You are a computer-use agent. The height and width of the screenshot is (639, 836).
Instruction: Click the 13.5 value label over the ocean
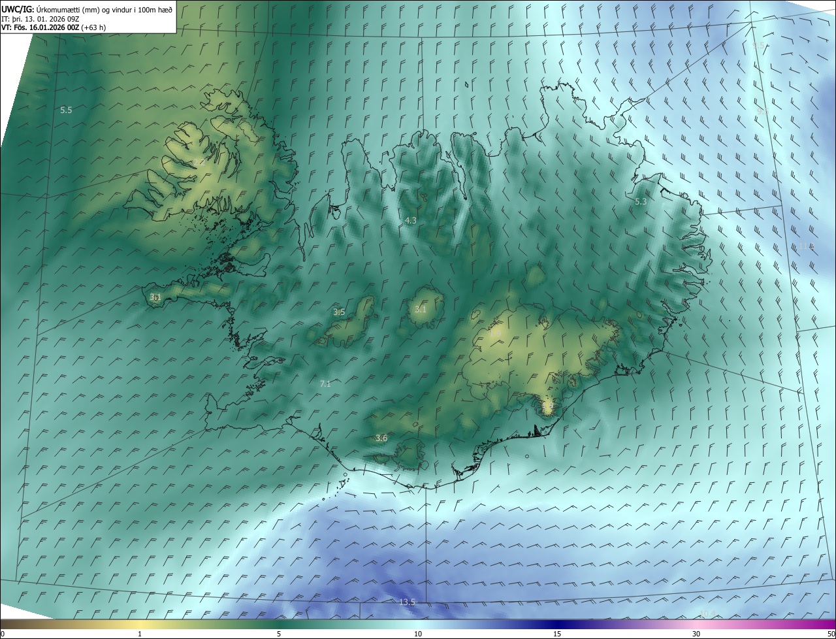(x=407, y=602)
